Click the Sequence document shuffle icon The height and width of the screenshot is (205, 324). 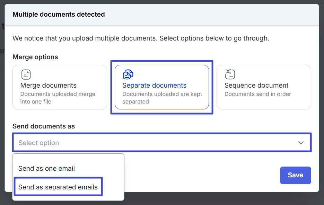click(230, 74)
